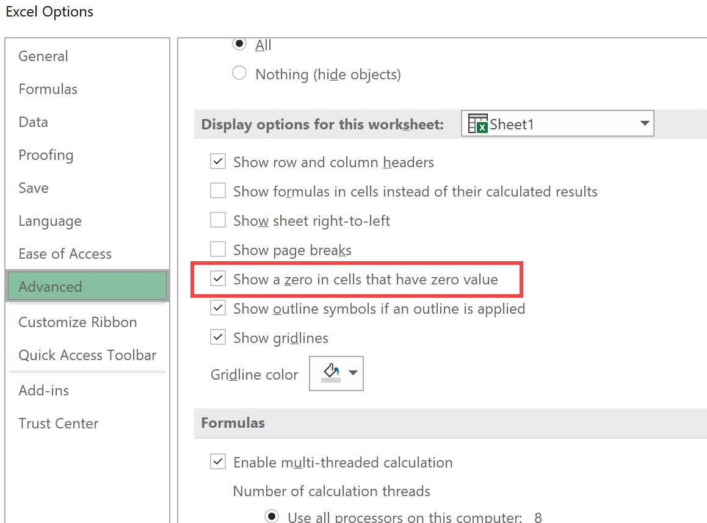Screen dimensions: 707x523
Task: Uncheck Show row and column headers
Action: tap(218, 161)
